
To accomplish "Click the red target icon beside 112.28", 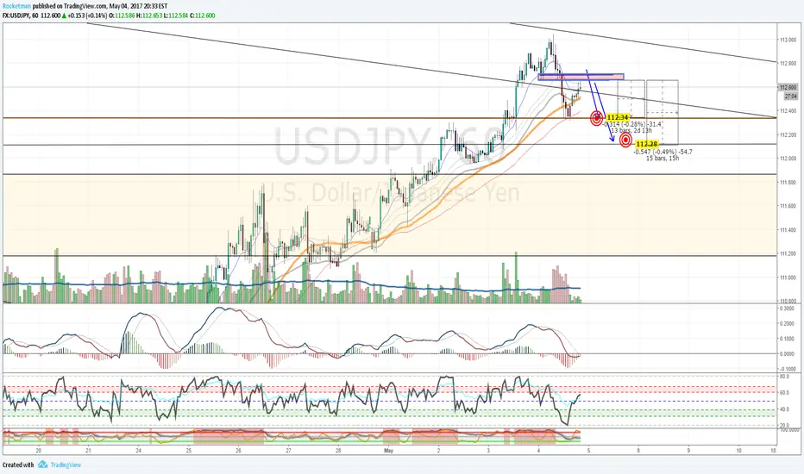I will (625, 140).
